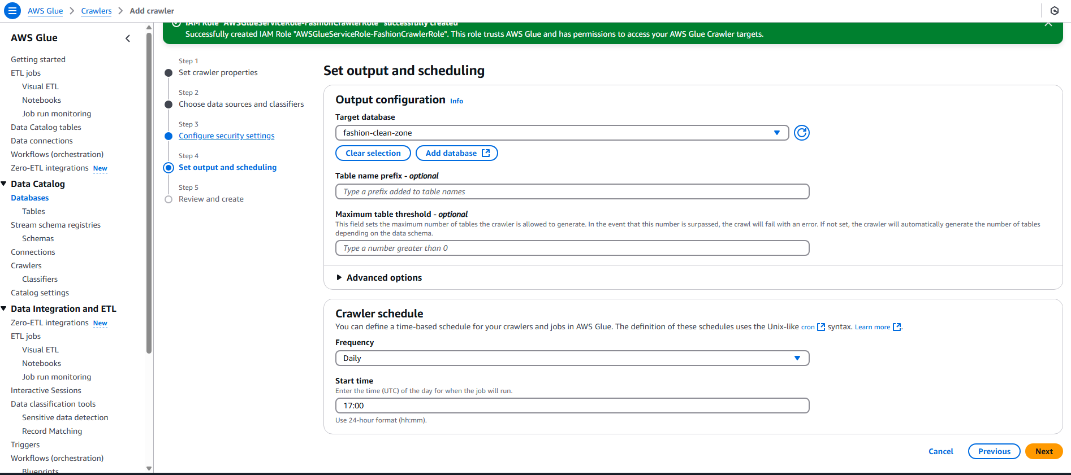Expand Advanced options section
1071x475 pixels.
(379, 278)
